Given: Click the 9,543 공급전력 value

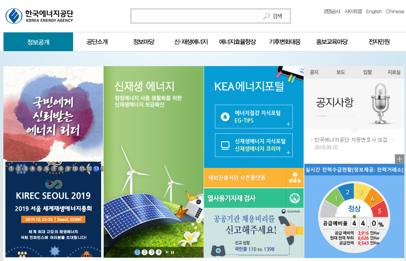Looking at the screenshot, I should point(363,243).
